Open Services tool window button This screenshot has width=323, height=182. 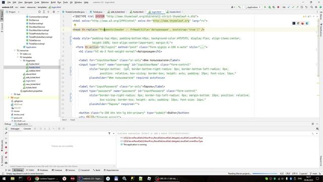tap(70, 170)
